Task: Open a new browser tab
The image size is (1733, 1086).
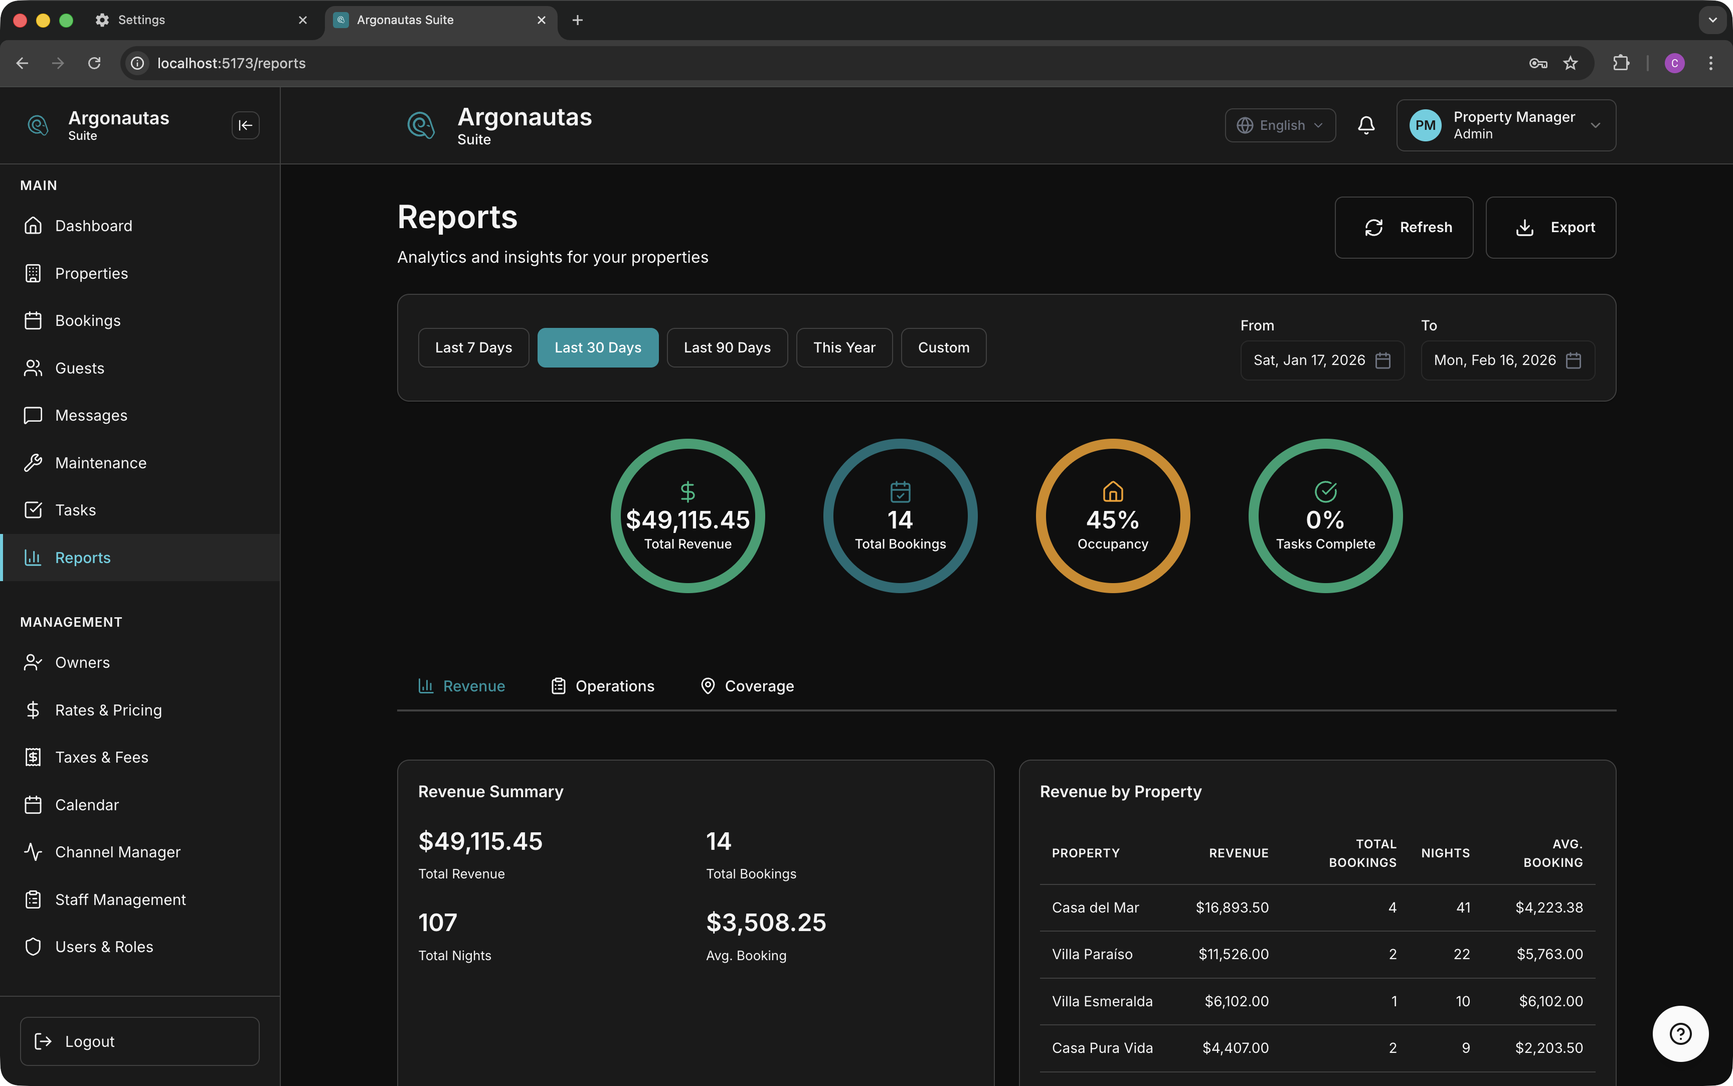Action: point(578,20)
